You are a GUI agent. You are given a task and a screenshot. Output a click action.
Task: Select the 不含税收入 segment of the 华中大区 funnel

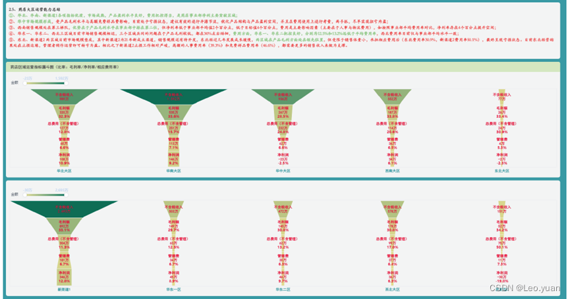(283, 97)
